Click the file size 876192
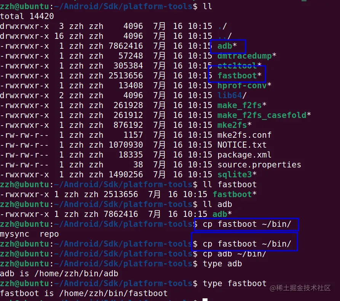Screen dimensions: 340x301 click(128, 125)
